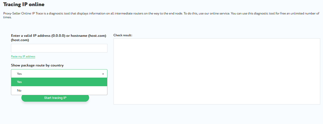Choose the 'No' option in the dropdown list
This screenshot has height=124, width=323.
(x=59, y=91)
